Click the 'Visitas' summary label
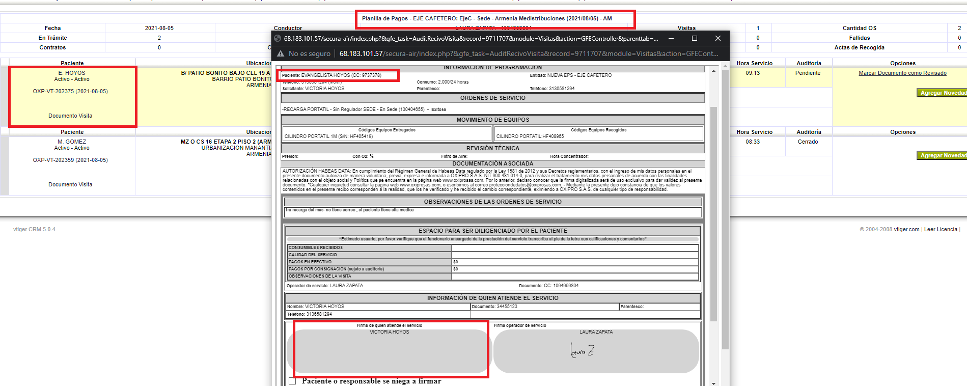 click(x=686, y=28)
